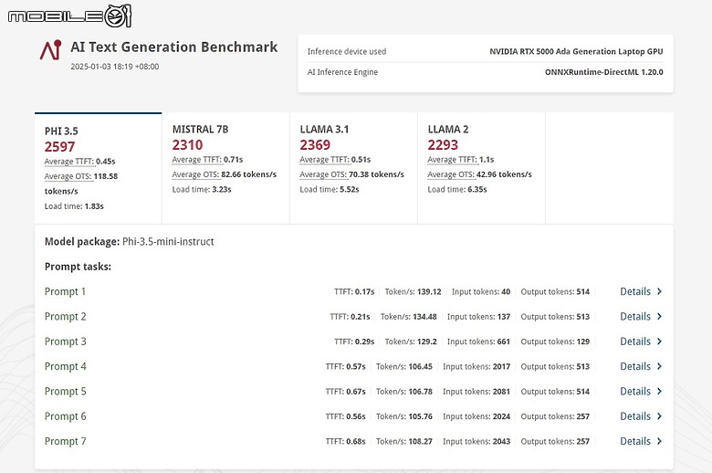Open Details for Prompt 6
Image resolution: width=712 pixels, height=473 pixels.
641,416
